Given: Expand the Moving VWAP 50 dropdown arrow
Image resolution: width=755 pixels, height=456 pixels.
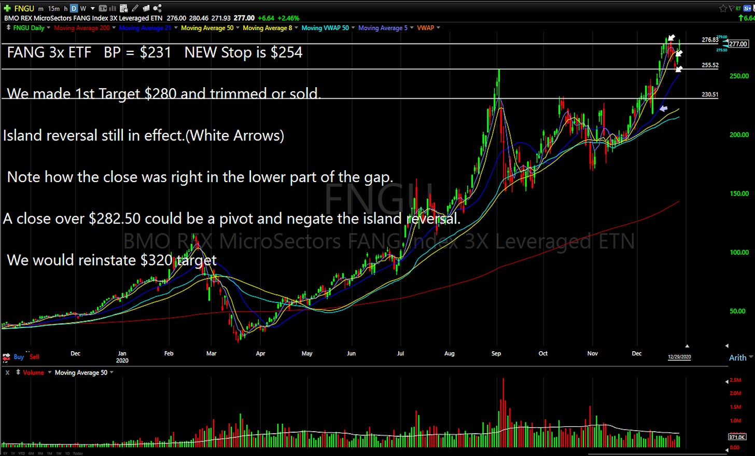Looking at the screenshot, I should click(x=353, y=27).
